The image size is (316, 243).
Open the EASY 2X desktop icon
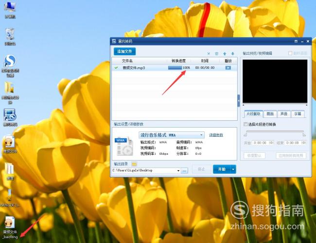10,198
